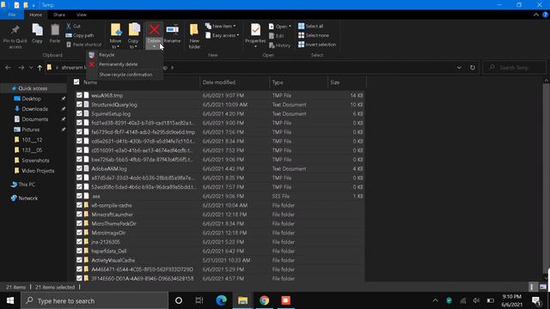Image resolution: width=550 pixels, height=309 pixels.
Task: Select This PC in sidebar
Action: coord(27,185)
